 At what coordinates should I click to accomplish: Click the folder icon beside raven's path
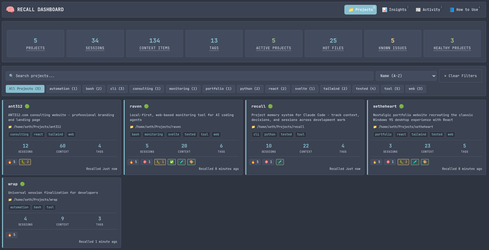coord(132,127)
